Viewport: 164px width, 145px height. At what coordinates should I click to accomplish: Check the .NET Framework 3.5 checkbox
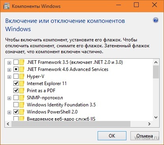(x=16, y=62)
